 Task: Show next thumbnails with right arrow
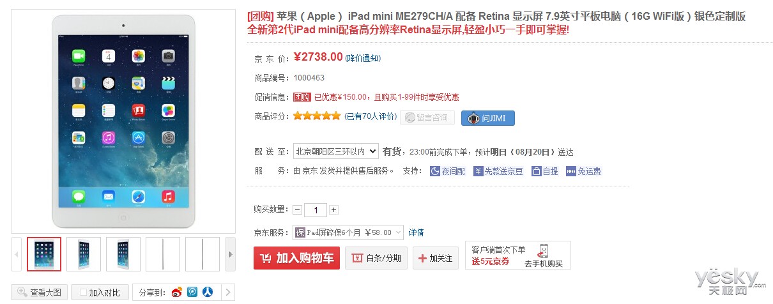tap(231, 255)
